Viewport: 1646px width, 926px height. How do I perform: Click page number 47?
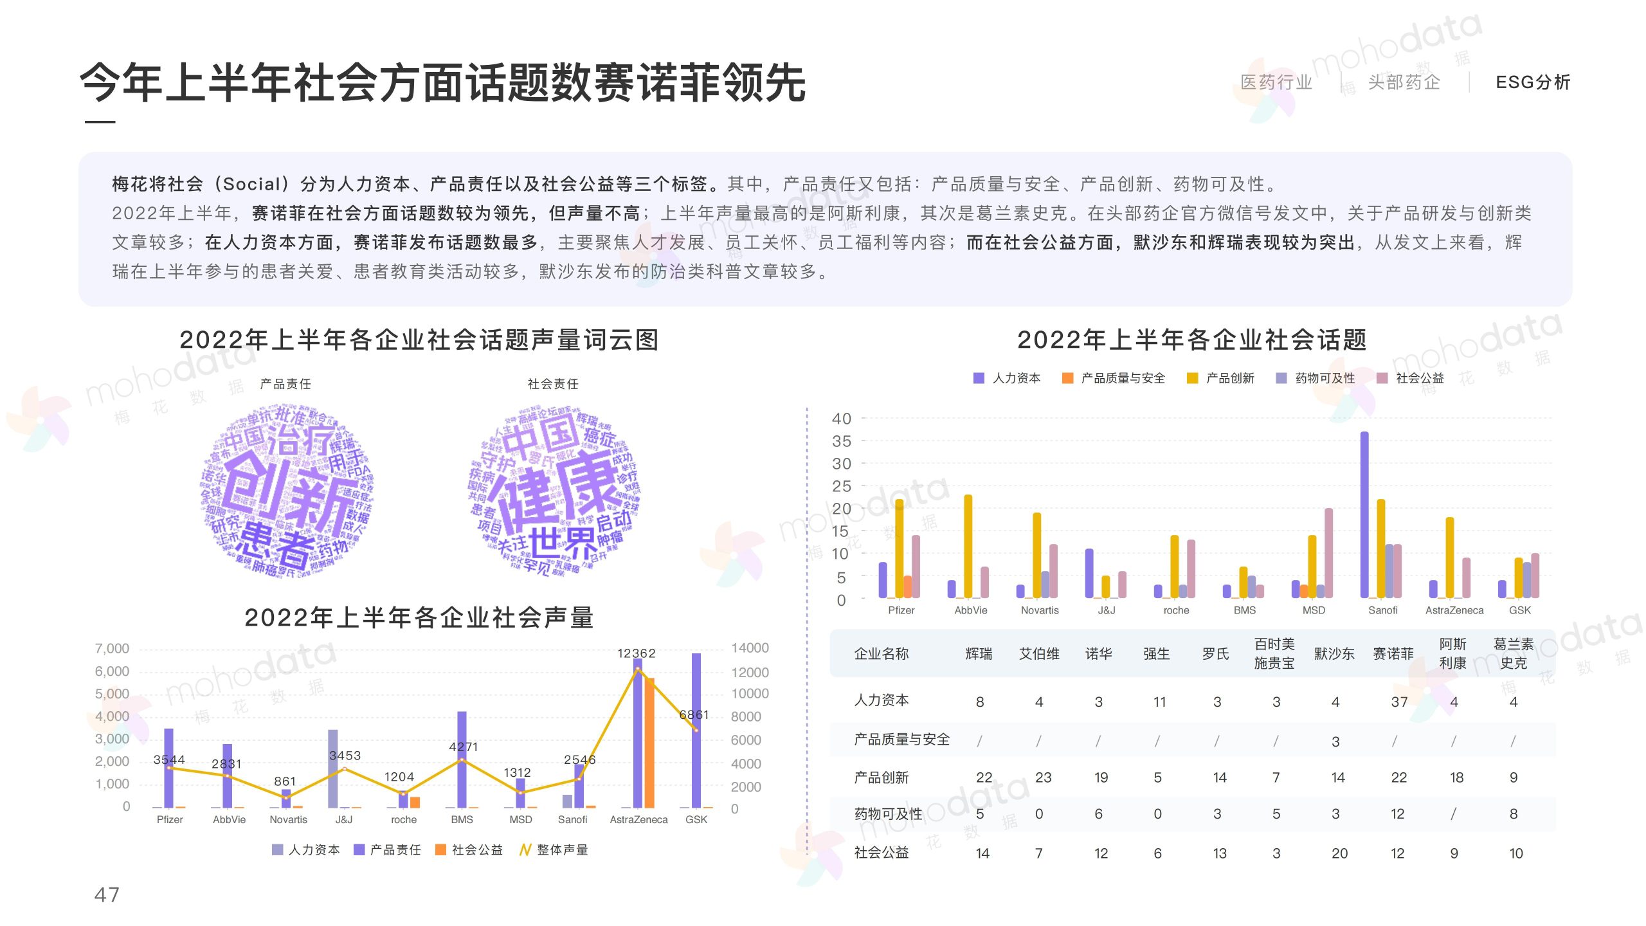pos(107,894)
